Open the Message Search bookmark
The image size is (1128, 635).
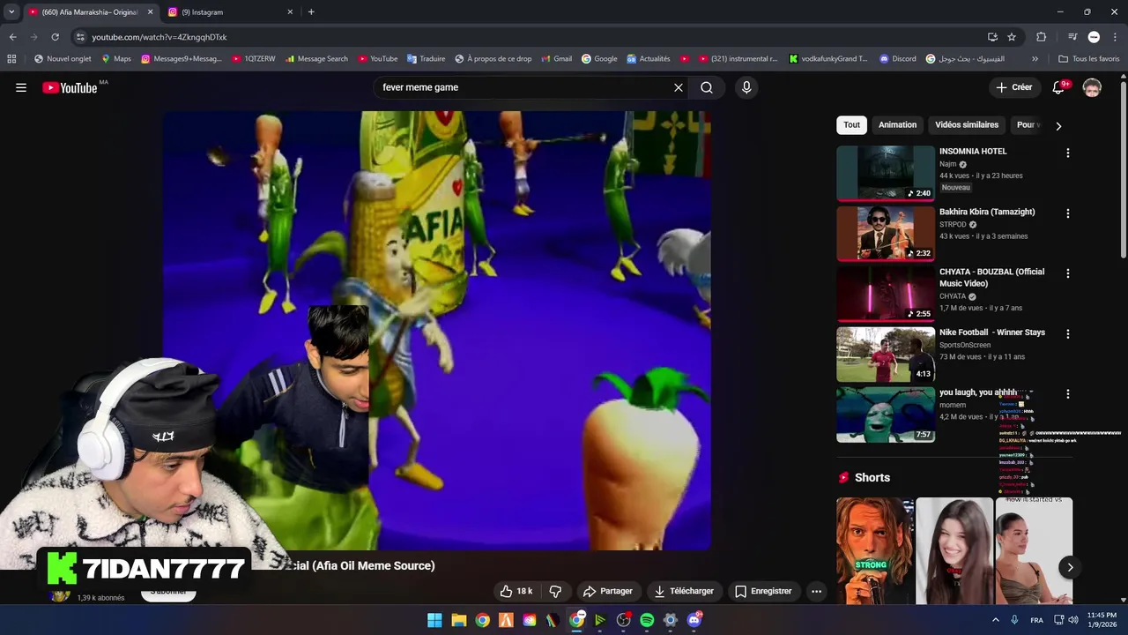coord(315,59)
